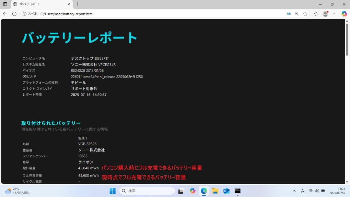Reload the battery report page
The width and height of the screenshot is (350, 197).
14,14
